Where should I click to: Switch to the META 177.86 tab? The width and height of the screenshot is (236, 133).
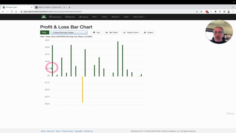pyautogui.click(x=50, y=7)
